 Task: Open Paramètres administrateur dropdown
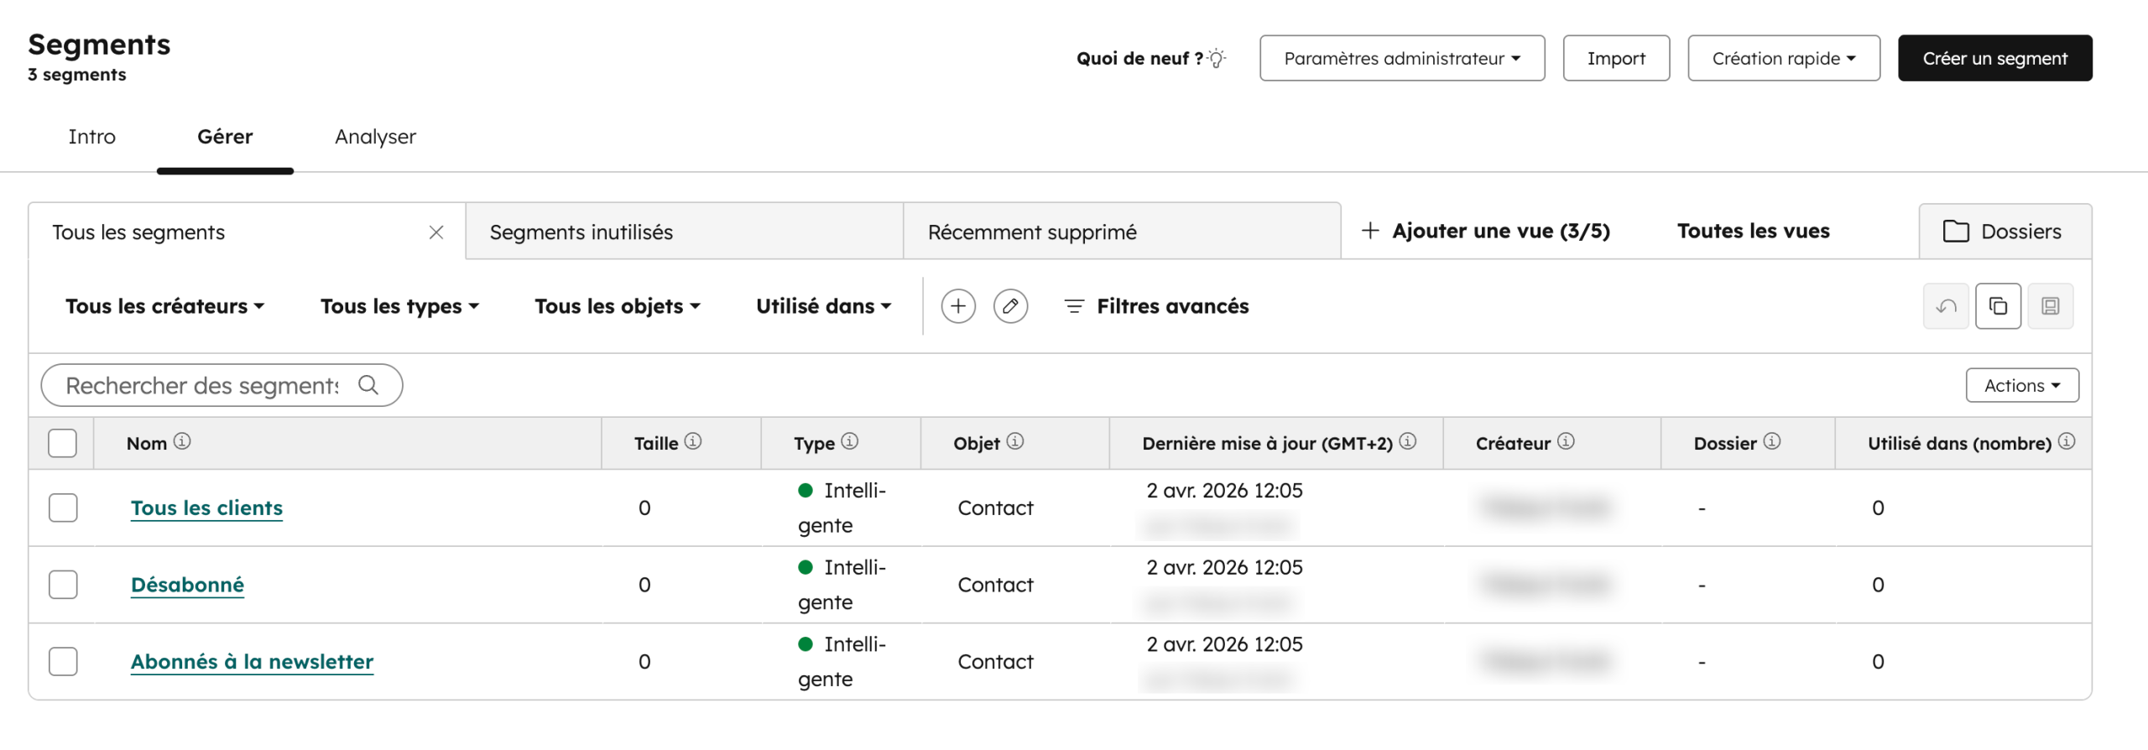click(1401, 58)
